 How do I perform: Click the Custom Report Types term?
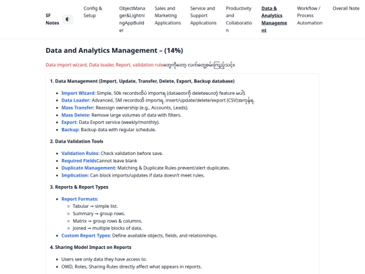(x=86, y=235)
